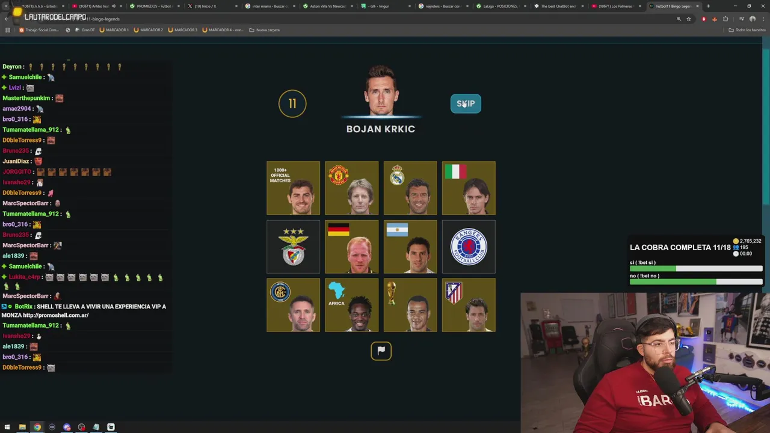Open the Chrome profile avatar
Image resolution: width=770 pixels, height=433 pixels.
point(752,19)
